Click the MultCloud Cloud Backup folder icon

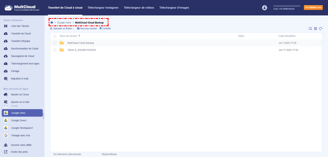coord(62,43)
